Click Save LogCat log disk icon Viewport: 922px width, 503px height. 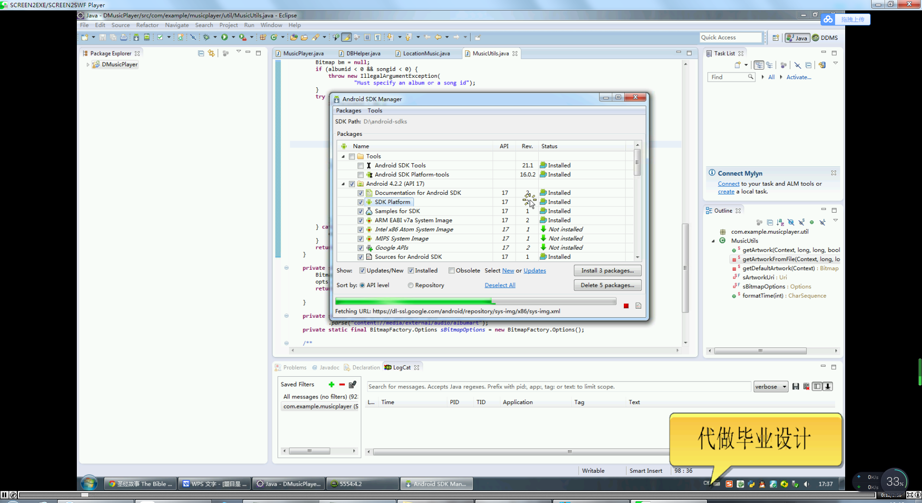(796, 386)
